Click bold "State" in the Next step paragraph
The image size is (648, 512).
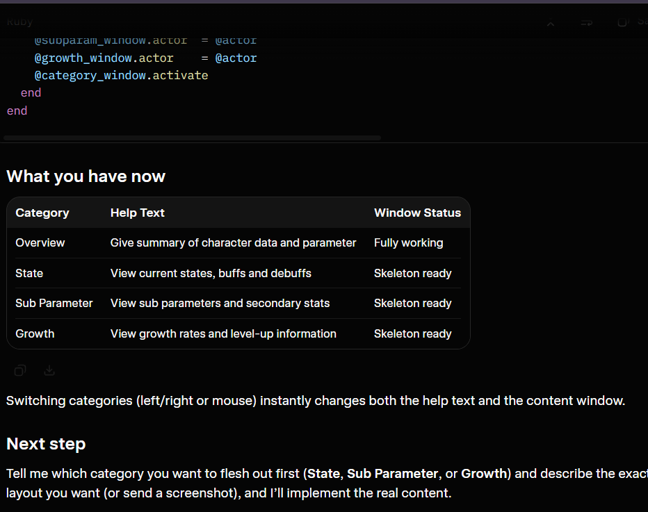pos(323,474)
